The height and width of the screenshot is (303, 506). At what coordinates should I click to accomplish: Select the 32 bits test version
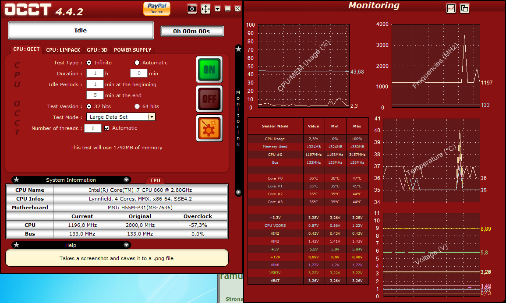pos(89,106)
